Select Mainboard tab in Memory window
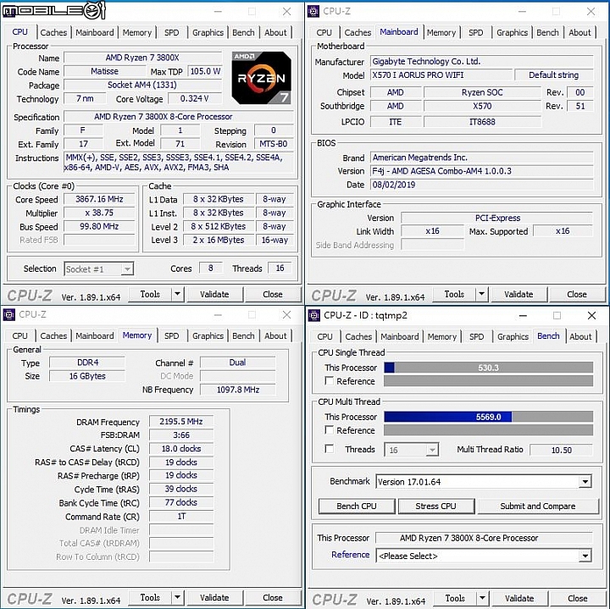This screenshot has height=609, width=610. click(95, 336)
